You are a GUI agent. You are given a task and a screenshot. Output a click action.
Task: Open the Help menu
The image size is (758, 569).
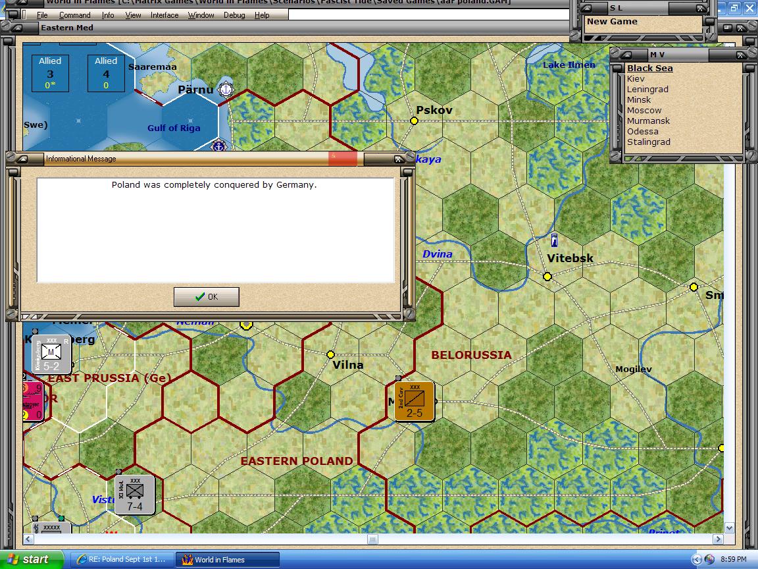(x=261, y=15)
